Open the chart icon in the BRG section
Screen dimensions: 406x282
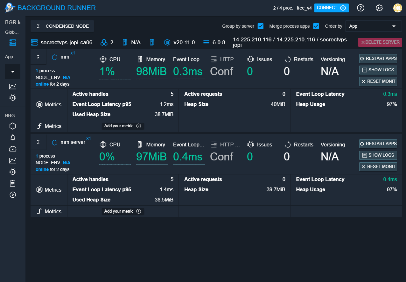point(13,160)
